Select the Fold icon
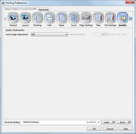 click(50, 18)
